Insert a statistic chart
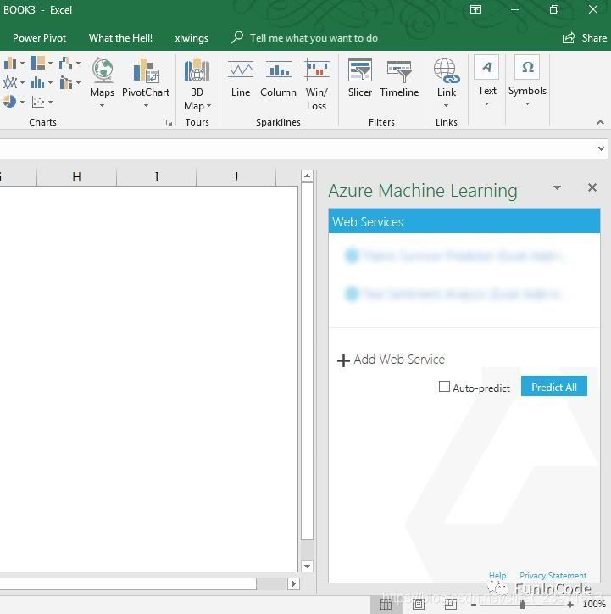This screenshot has height=614, width=611. tap(42, 82)
